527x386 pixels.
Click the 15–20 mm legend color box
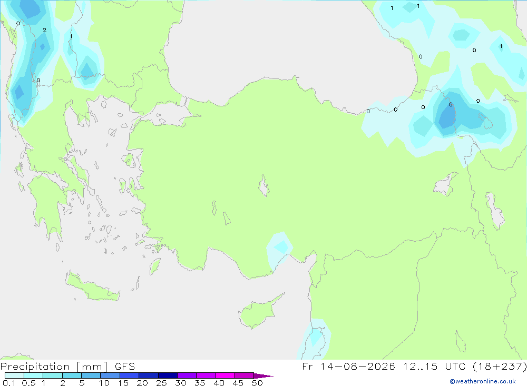(x=130, y=375)
